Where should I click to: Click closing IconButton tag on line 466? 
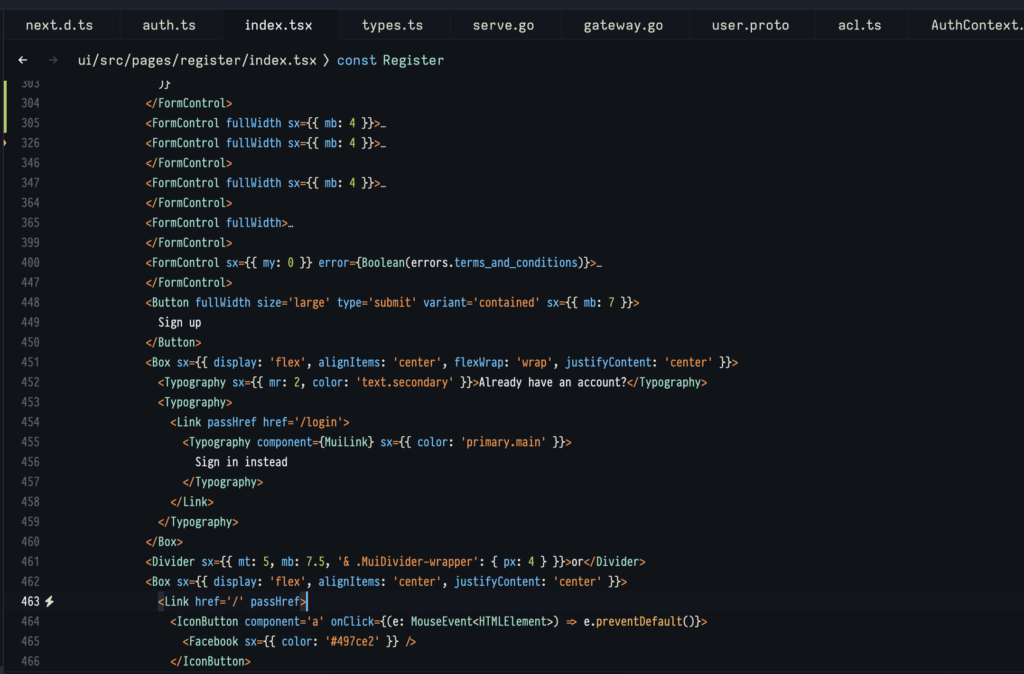click(x=211, y=662)
